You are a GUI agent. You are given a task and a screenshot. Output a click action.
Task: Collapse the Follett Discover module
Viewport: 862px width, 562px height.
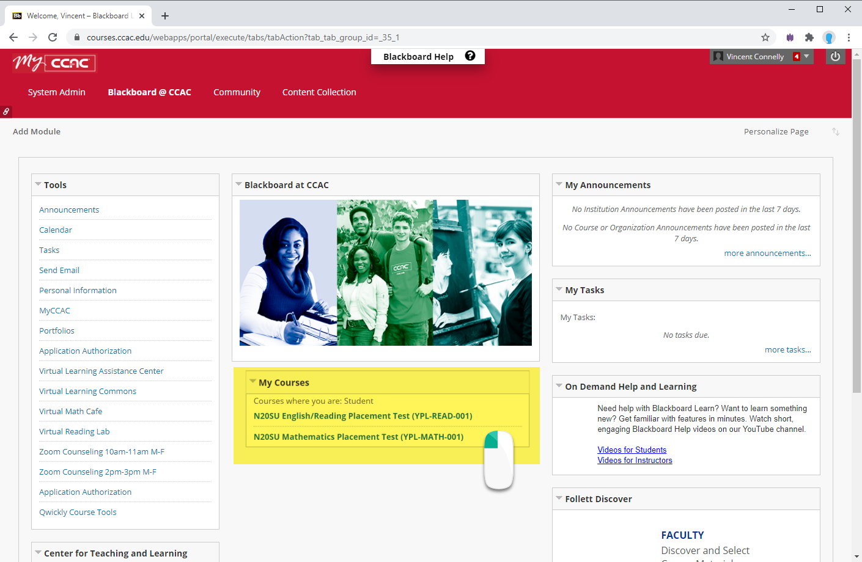point(559,498)
